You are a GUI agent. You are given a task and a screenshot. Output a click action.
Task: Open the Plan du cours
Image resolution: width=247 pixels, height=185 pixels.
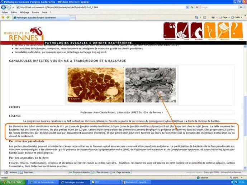tap(101, 172)
